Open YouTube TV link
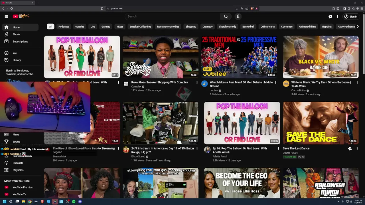The image size is (365, 205). click(x=20, y=194)
